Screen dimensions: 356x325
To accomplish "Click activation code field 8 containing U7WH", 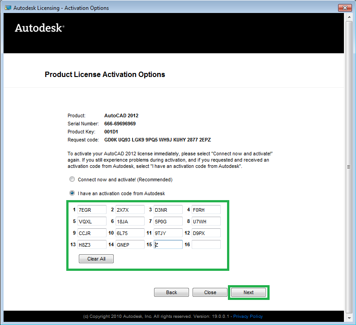I will tap(206, 221).
